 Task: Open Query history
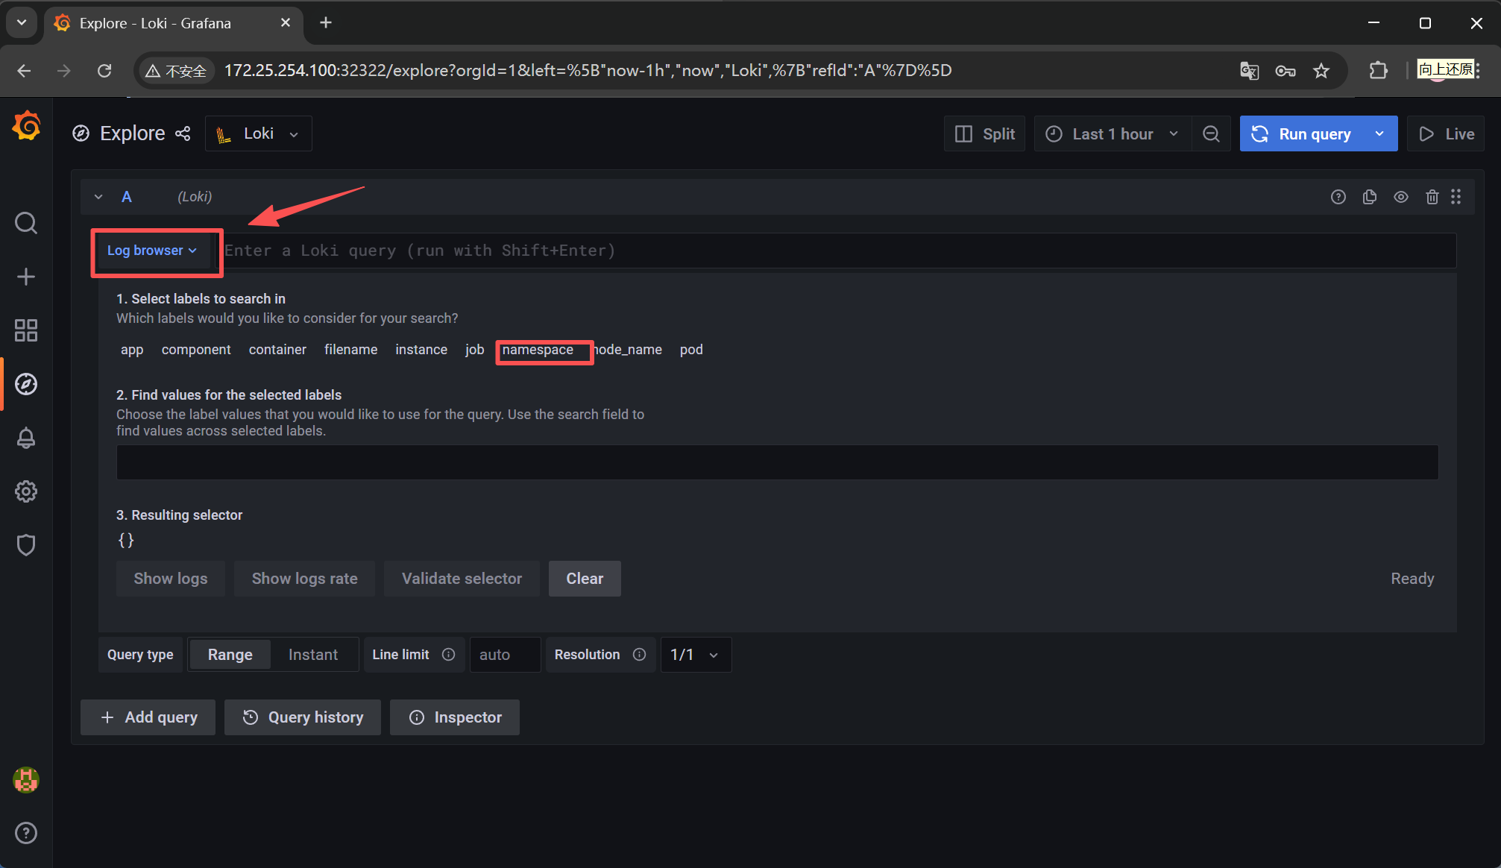pyautogui.click(x=303, y=717)
